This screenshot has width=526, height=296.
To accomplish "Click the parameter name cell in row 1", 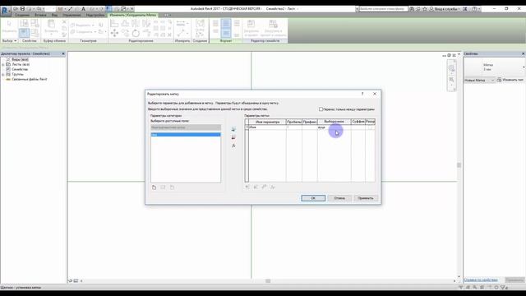I will point(267,127).
